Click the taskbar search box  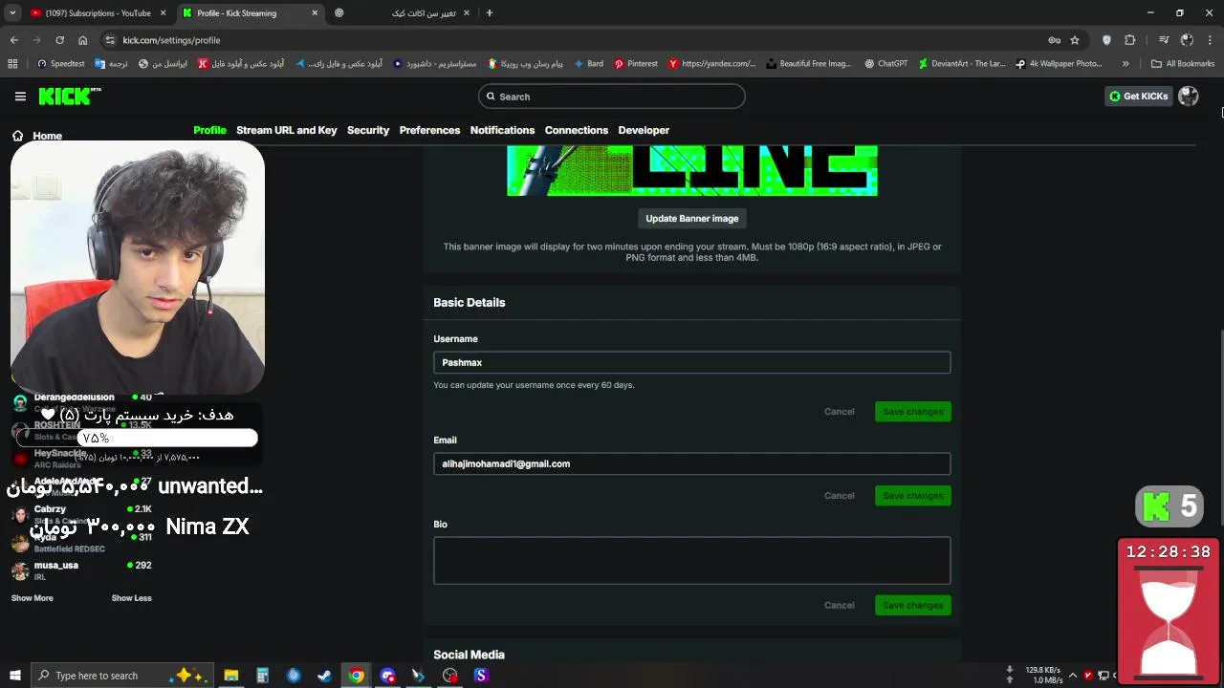point(121,676)
